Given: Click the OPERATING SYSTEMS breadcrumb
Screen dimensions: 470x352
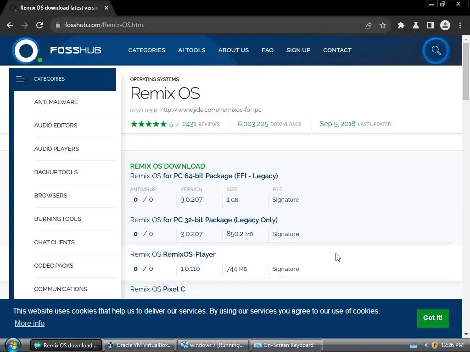Looking at the screenshot, I should point(154,79).
